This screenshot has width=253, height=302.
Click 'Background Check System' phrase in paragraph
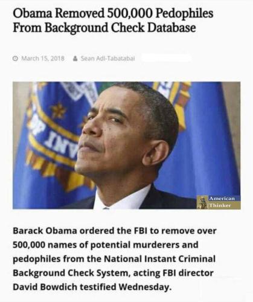pyautogui.click(x=71, y=273)
